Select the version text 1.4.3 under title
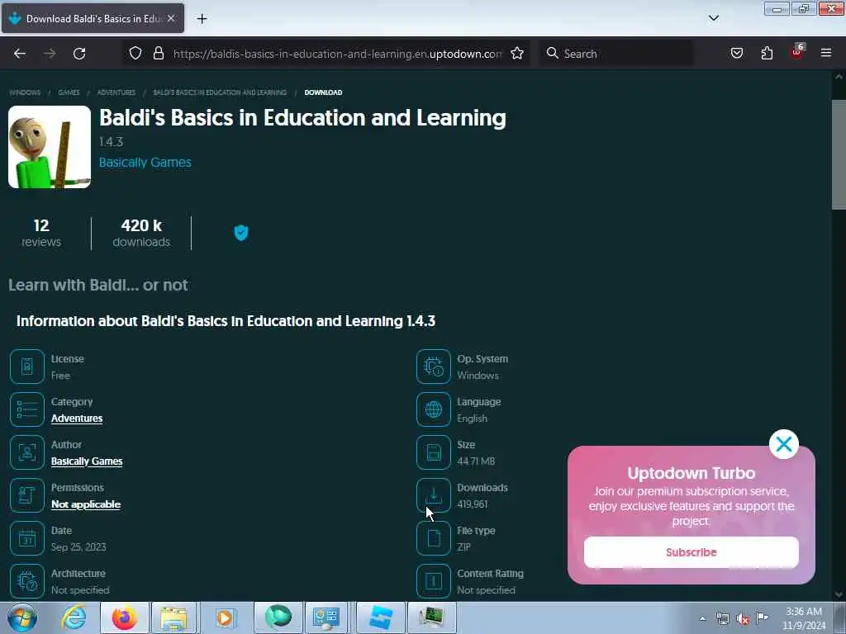This screenshot has width=846, height=634. [x=112, y=142]
